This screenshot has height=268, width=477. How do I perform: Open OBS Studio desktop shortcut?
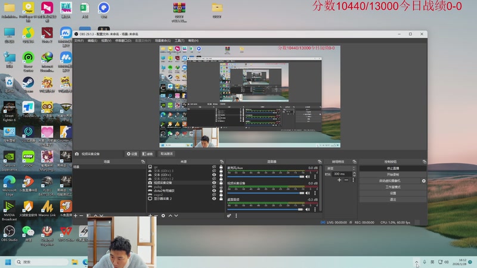pos(9,233)
